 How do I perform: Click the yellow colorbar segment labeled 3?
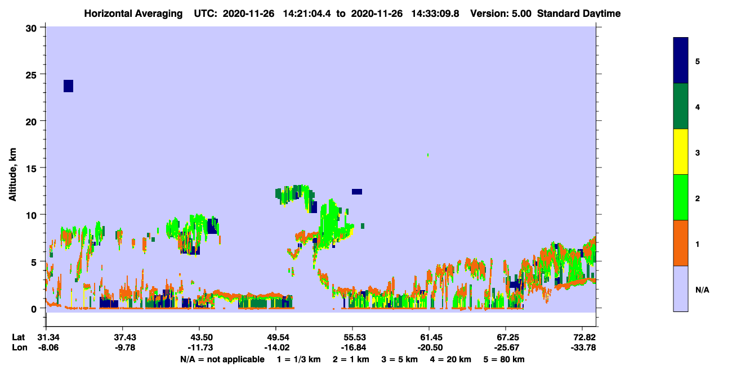point(681,152)
